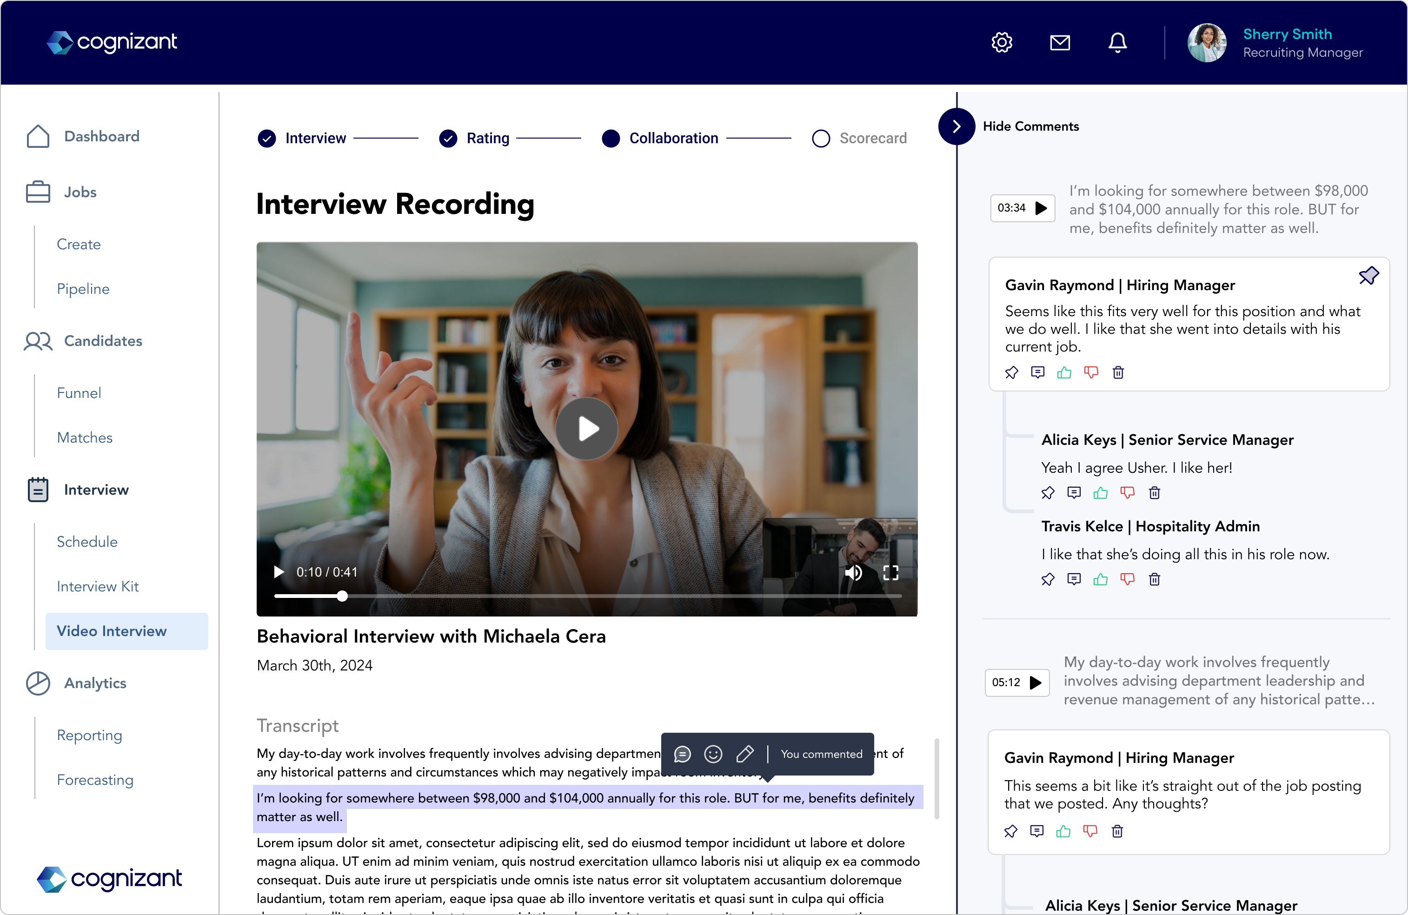Play the comment clip at 03:34
Screen dimensions: 1408x915
[1022, 208]
